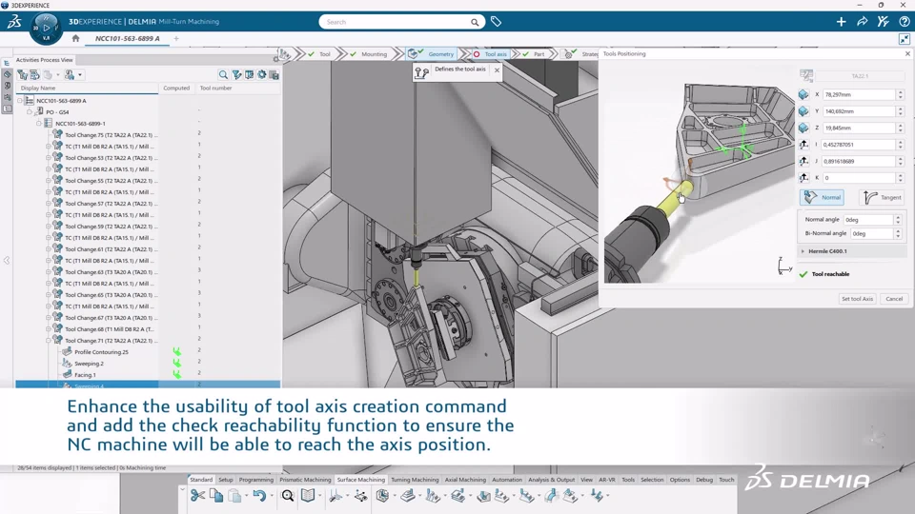The width and height of the screenshot is (915, 514).
Task: Switch to the Turning Machining tab
Action: (415, 480)
